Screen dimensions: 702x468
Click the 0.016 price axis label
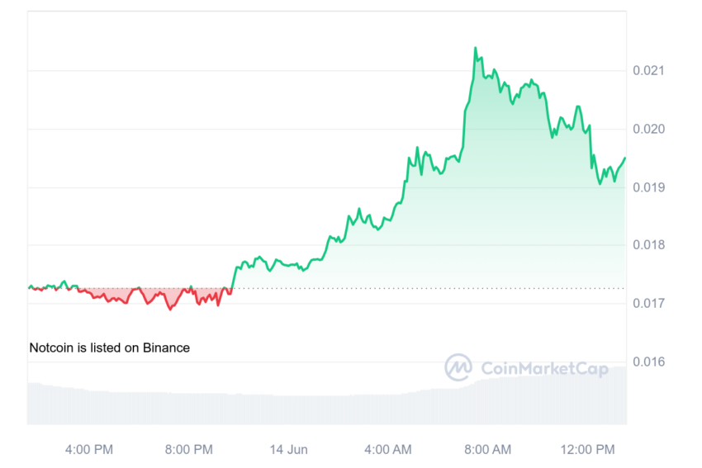pyautogui.click(x=648, y=362)
